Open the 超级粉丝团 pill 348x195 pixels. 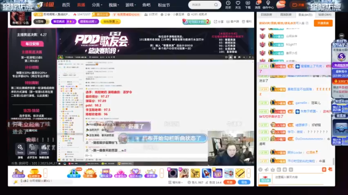point(88,21)
